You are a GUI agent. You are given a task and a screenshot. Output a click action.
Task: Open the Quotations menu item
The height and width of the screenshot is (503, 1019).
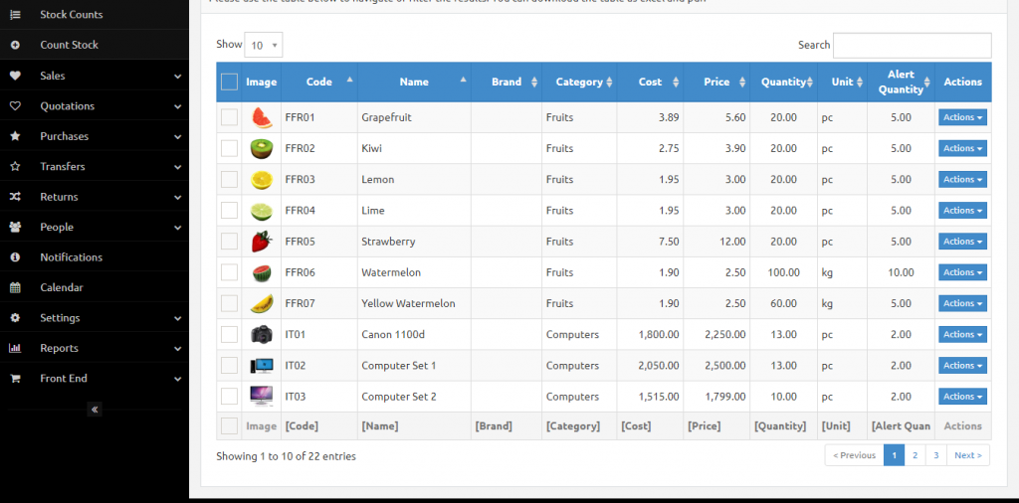click(95, 105)
